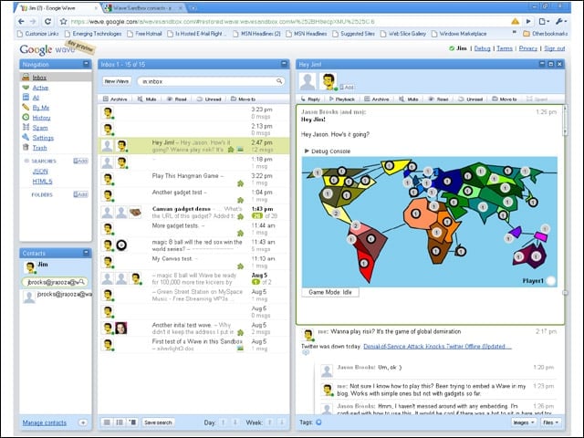Minimize the Navigation panel
The image size is (584, 438).
pyautogui.click(x=86, y=64)
